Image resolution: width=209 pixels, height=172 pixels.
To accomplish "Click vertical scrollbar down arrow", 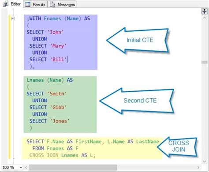I will 205,161.
